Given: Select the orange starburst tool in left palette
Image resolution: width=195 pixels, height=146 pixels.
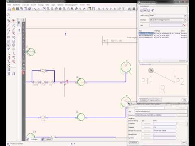Looking at the screenshot, I should coord(13,21).
